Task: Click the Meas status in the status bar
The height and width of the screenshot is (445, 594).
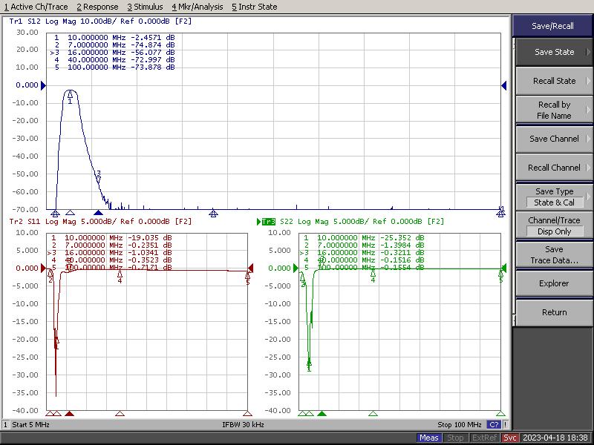Action: tap(429, 438)
